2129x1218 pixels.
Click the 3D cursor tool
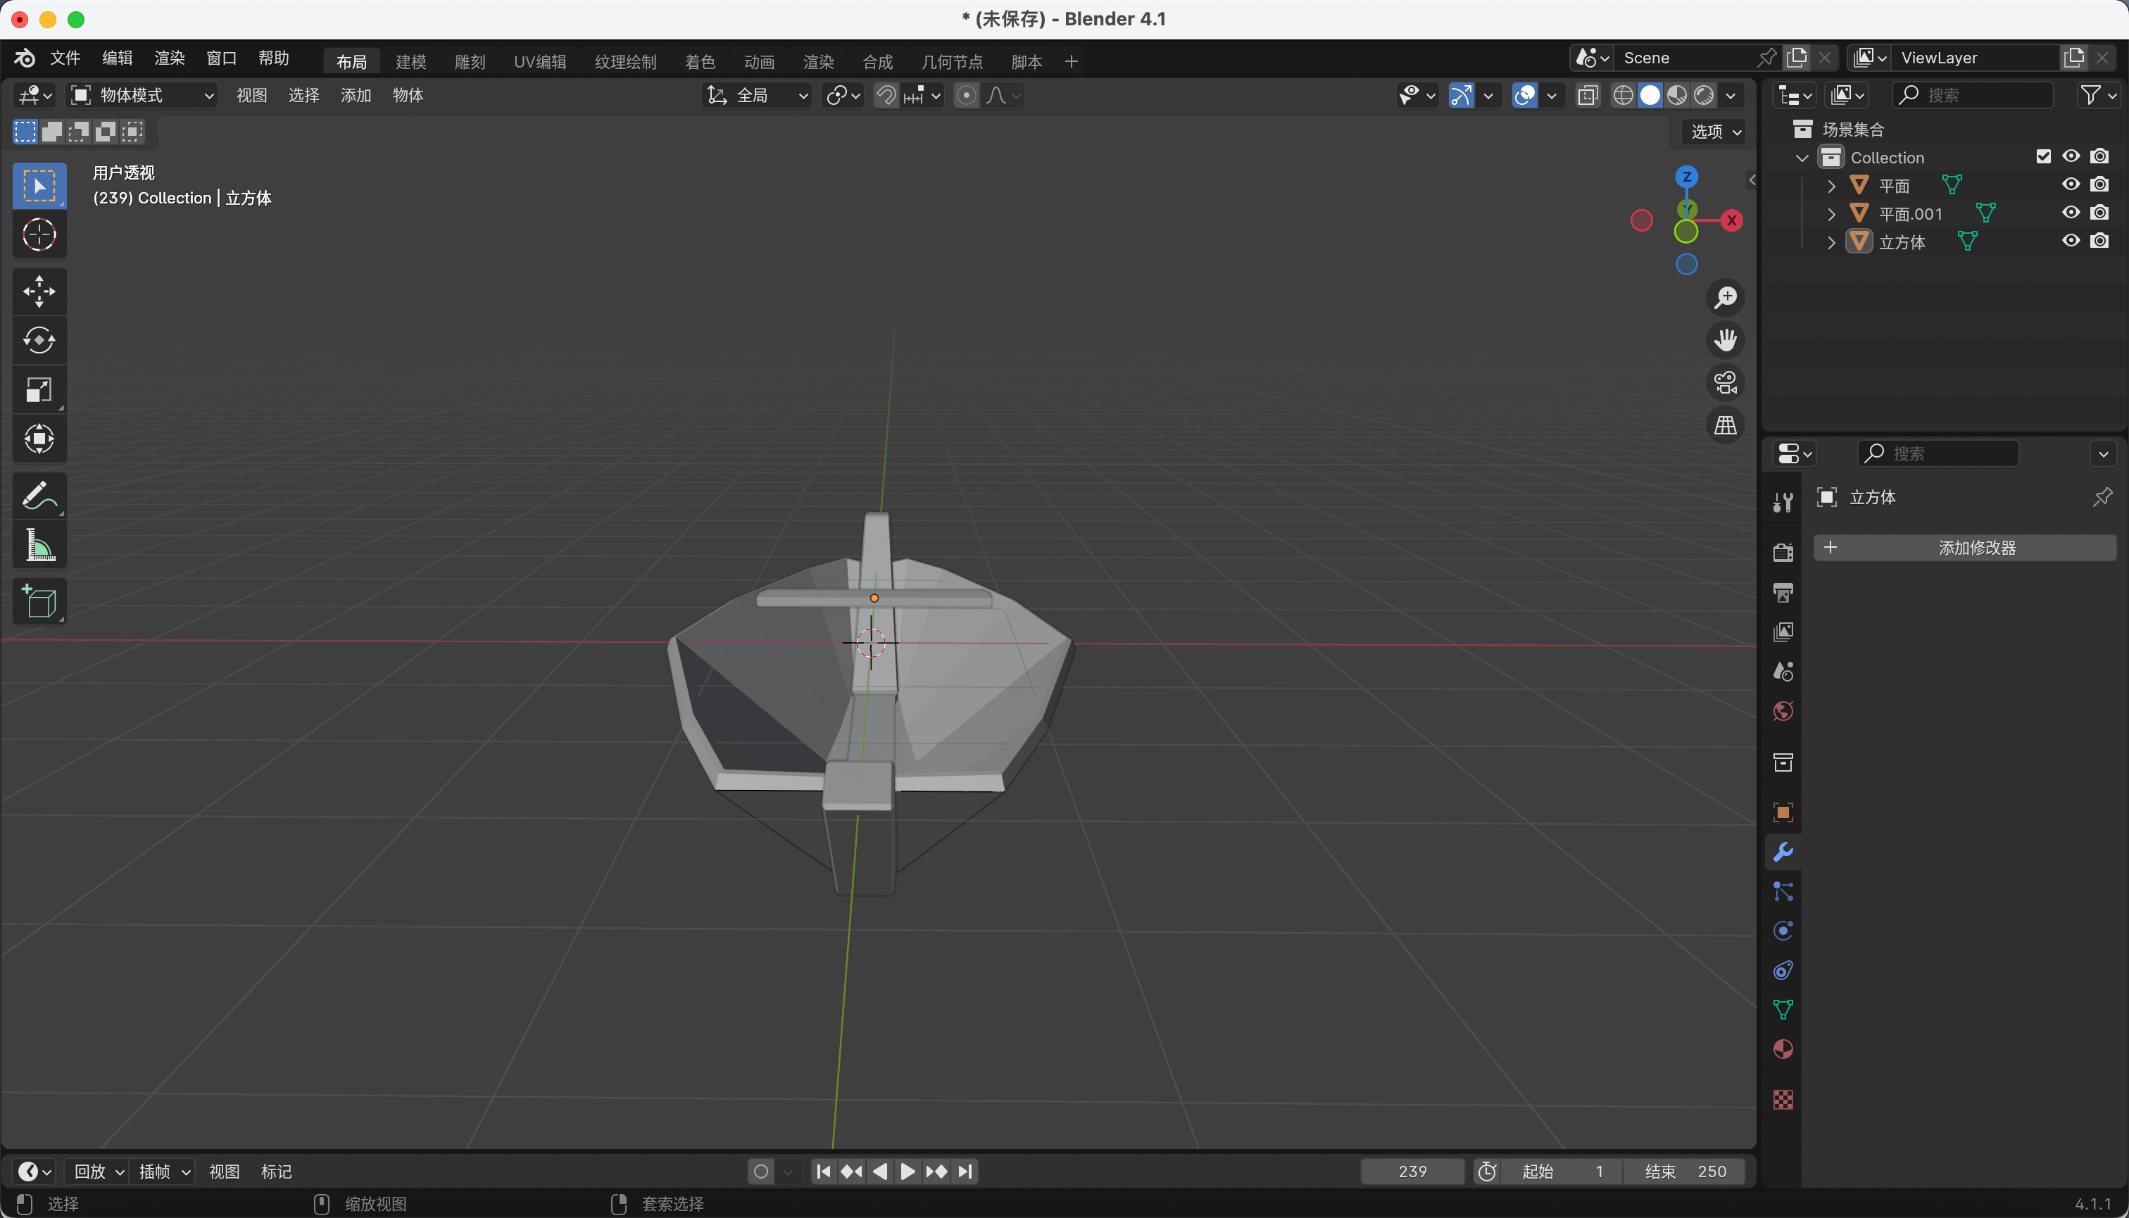[39, 235]
